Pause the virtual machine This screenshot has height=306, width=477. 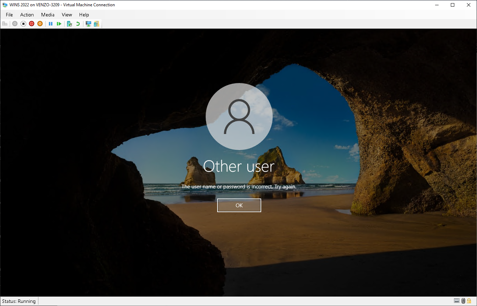[51, 24]
